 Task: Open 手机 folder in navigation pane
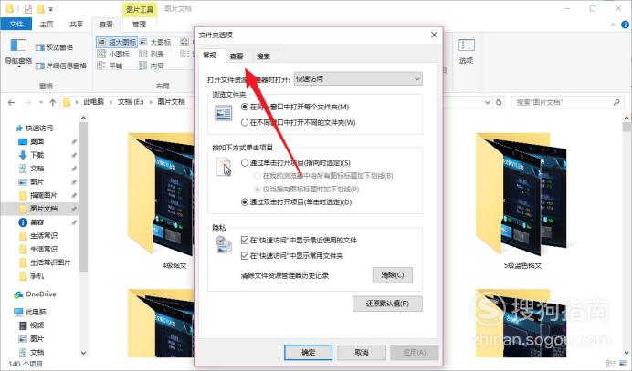(37, 276)
